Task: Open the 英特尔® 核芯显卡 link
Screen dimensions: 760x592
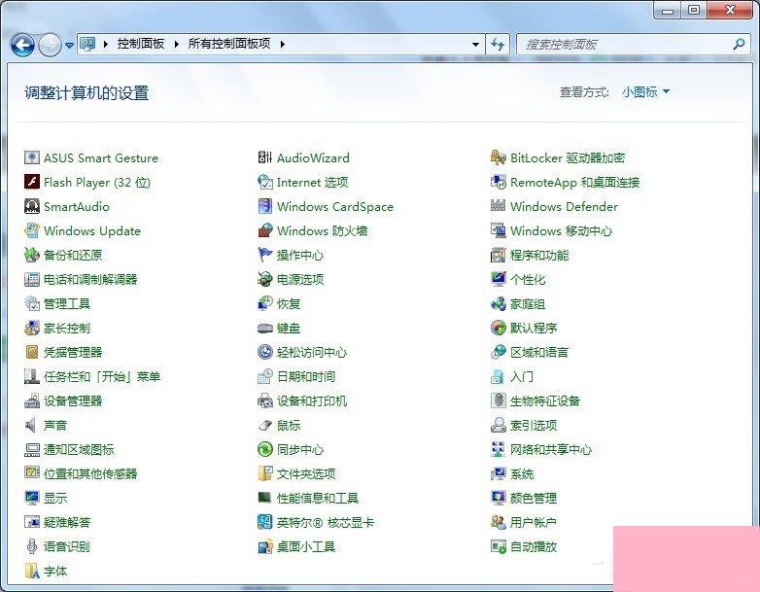Action: point(326,523)
